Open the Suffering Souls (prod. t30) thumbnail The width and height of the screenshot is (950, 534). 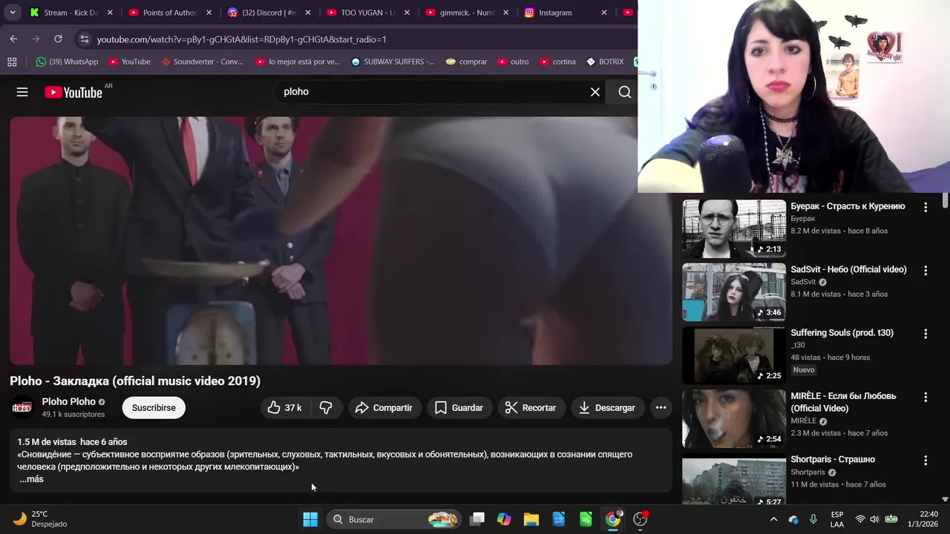(734, 355)
